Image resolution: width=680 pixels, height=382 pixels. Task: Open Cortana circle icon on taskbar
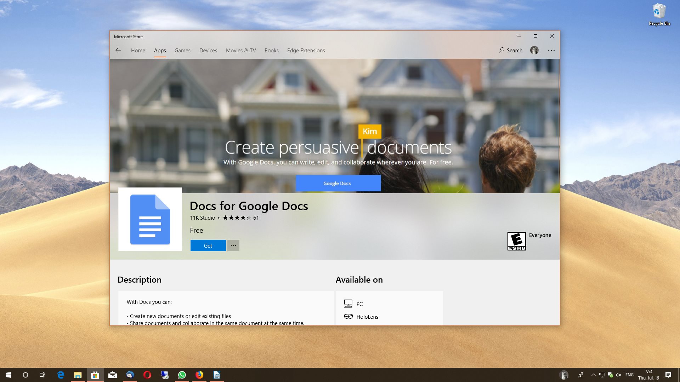coord(25,375)
